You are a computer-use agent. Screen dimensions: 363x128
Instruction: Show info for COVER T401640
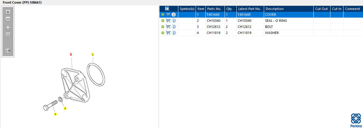coord(174,15)
